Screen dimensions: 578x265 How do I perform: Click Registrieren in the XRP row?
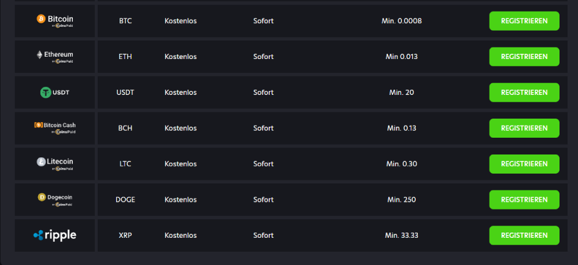point(524,235)
